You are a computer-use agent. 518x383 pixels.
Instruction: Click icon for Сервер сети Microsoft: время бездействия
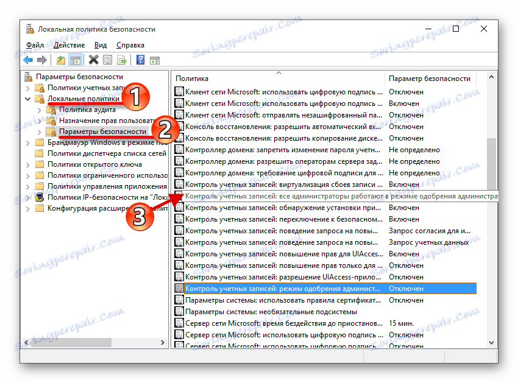click(x=179, y=323)
